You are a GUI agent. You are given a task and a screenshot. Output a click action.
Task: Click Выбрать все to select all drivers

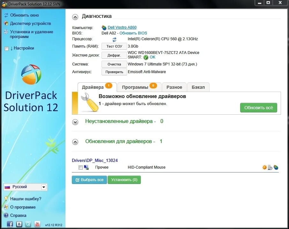coord(89,180)
